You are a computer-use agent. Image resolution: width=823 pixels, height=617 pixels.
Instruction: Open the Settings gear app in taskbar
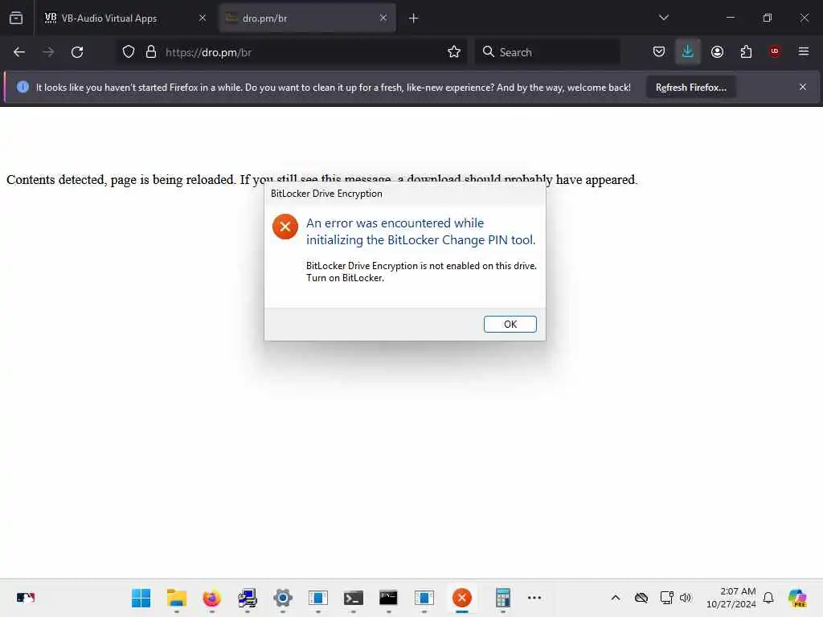pos(282,598)
